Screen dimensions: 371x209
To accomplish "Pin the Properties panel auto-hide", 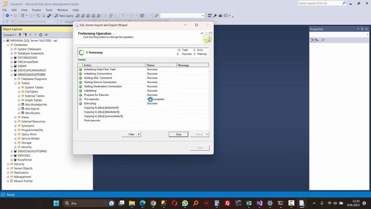I will pos(362,29).
